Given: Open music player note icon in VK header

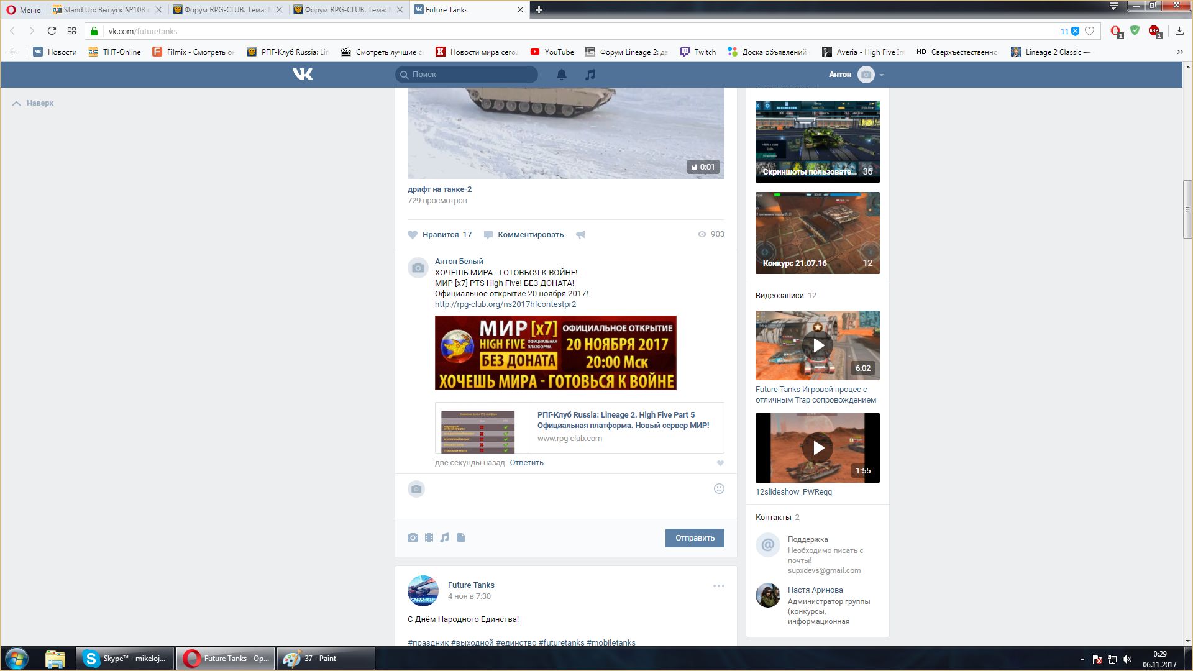Looking at the screenshot, I should 590,75.
